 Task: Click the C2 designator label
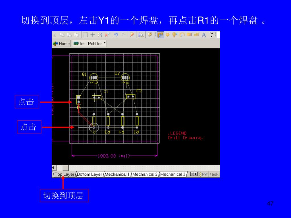139,91
